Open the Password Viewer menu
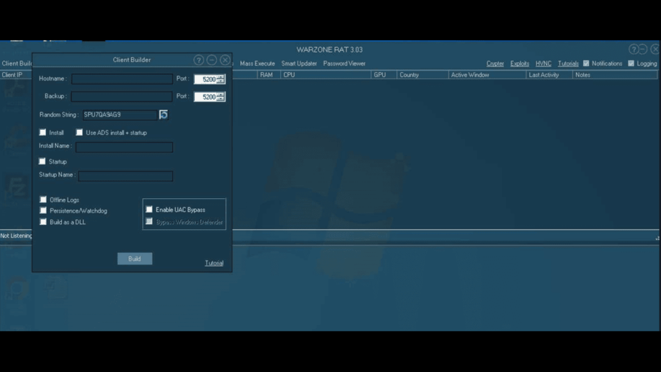The height and width of the screenshot is (372, 661). pyautogui.click(x=344, y=63)
